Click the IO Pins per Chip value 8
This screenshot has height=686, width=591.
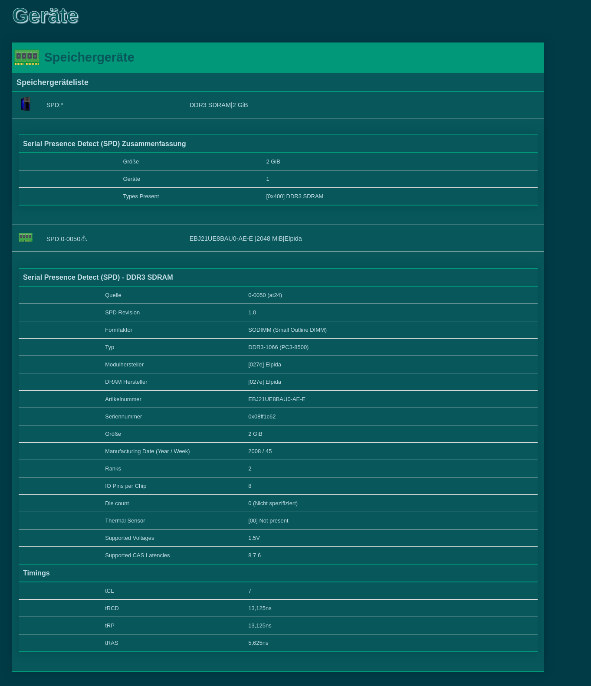[x=250, y=486]
